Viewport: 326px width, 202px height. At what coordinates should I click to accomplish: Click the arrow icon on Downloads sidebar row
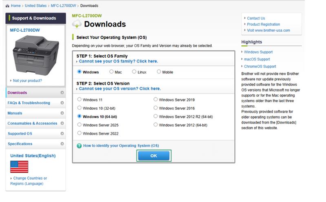coord(62,93)
